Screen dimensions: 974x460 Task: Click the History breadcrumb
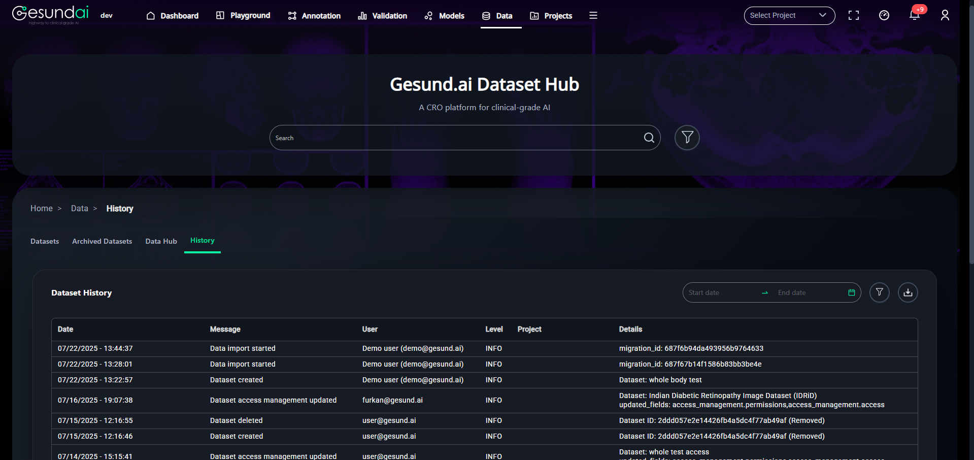pyautogui.click(x=120, y=209)
